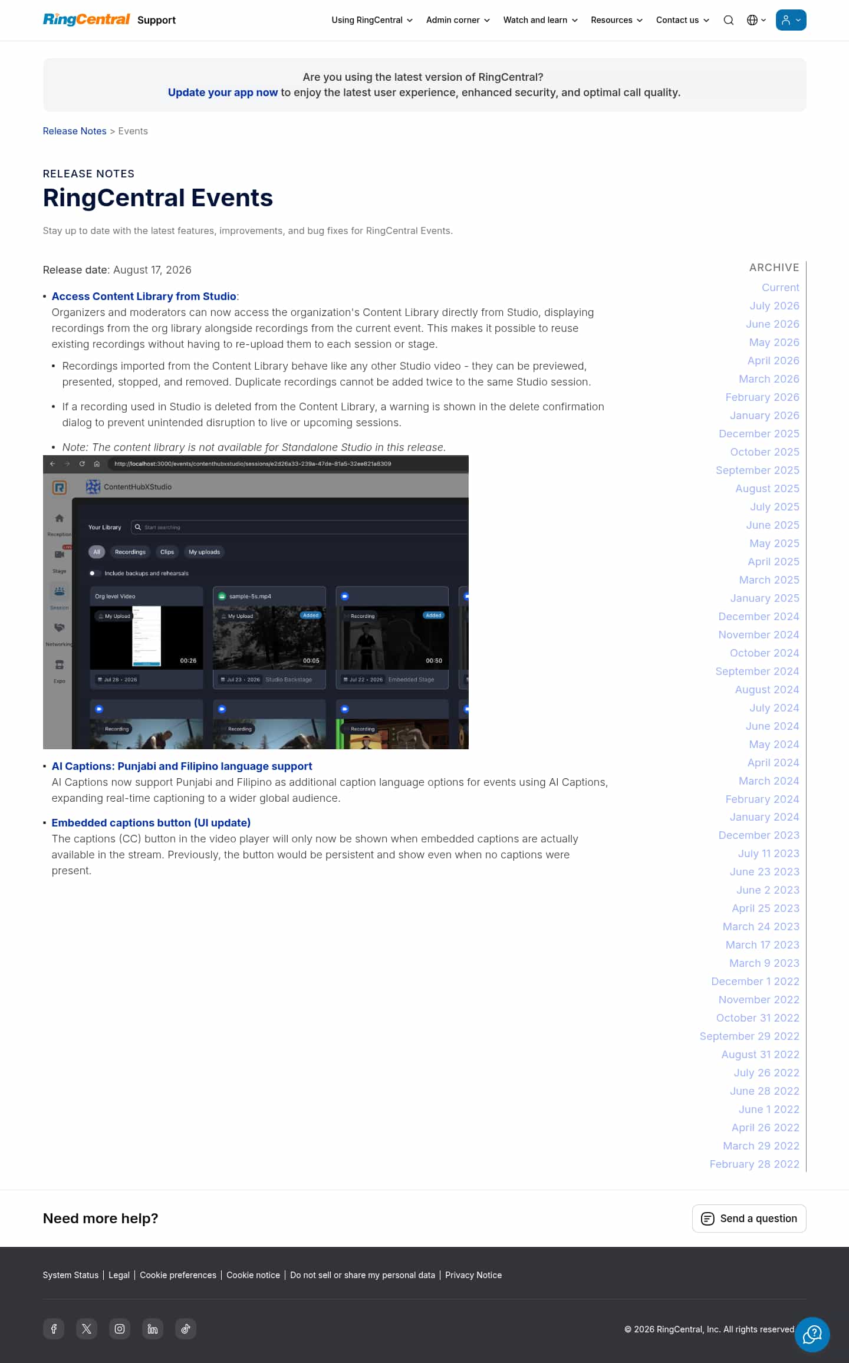Click the Session people icon in screenshot sidebar
This screenshot has width=849, height=1363.
point(59,591)
